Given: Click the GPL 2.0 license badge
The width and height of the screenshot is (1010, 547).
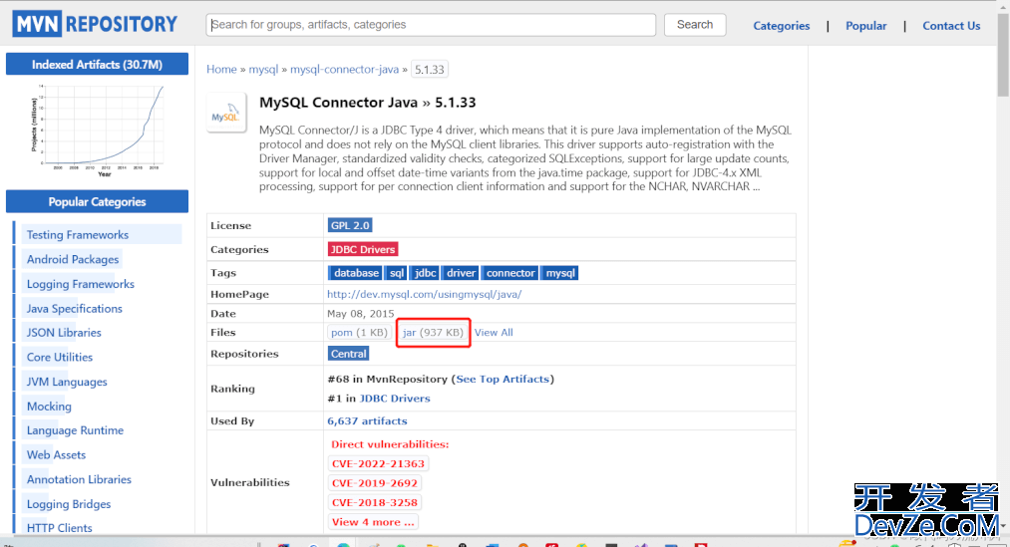Looking at the screenshot, I should tap(350, 225).
